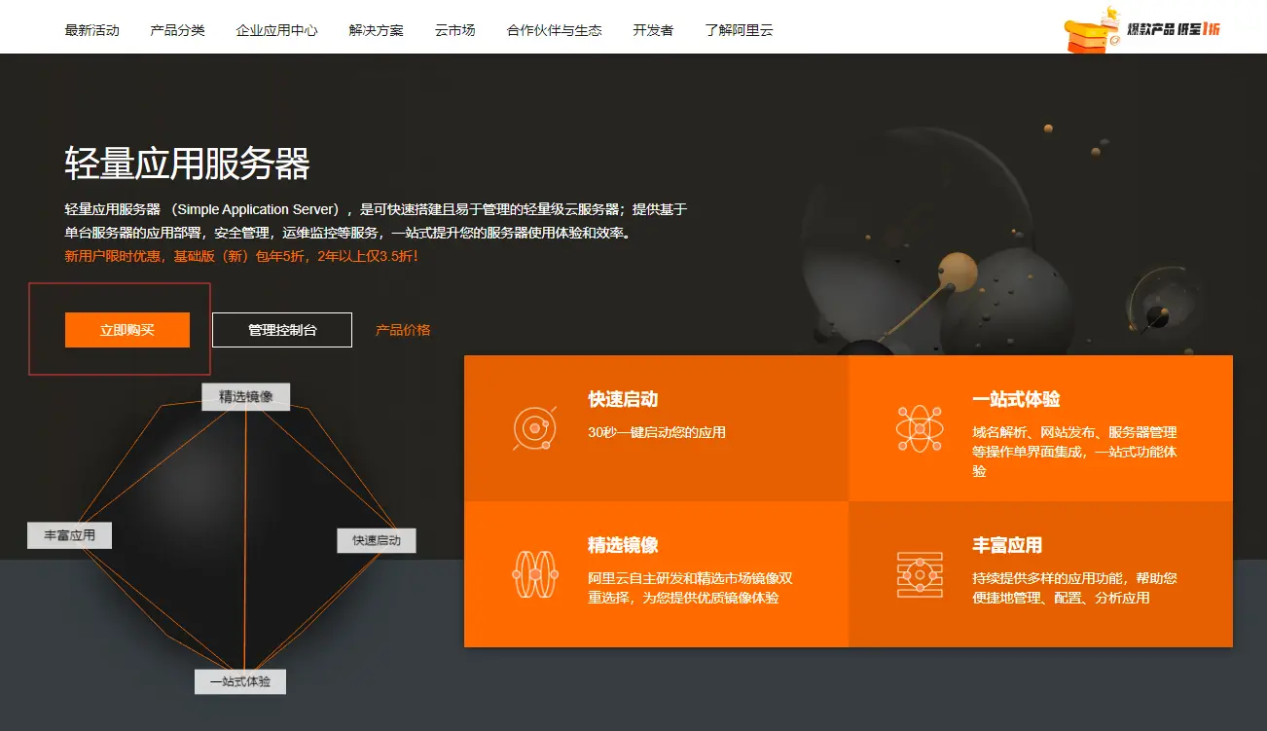
Task: Open the 云市场 menu item
Action: 454,30
